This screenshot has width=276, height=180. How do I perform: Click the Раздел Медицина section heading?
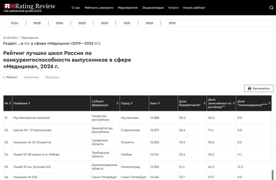[x=52, y=43]
